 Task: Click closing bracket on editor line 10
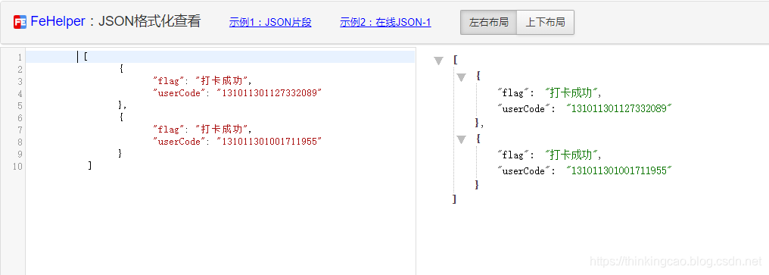coord(90,165)
